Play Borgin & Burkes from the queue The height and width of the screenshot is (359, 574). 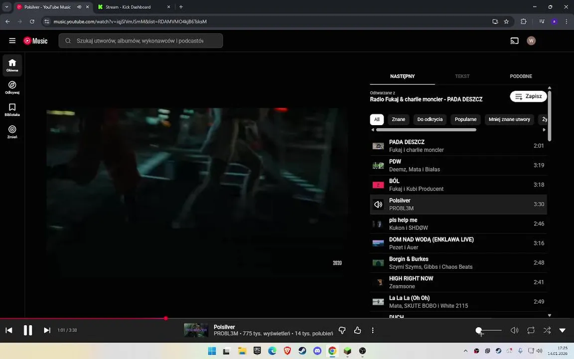[x=458, y=263]
